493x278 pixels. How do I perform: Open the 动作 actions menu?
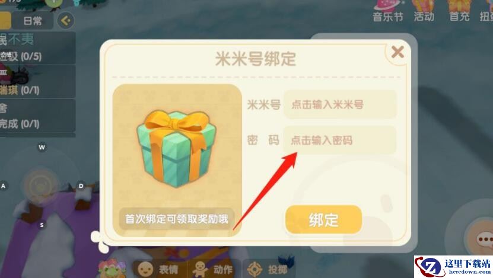coord(214,269)
